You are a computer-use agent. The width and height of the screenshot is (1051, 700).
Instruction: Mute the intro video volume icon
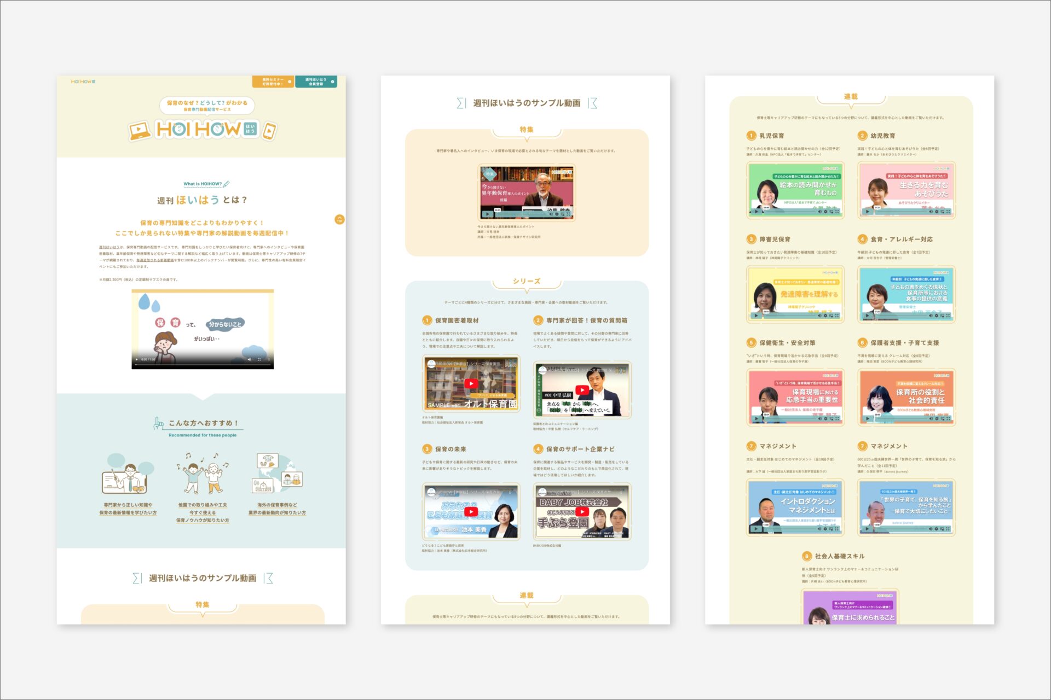pyautogui.click(x=250, y=359)
